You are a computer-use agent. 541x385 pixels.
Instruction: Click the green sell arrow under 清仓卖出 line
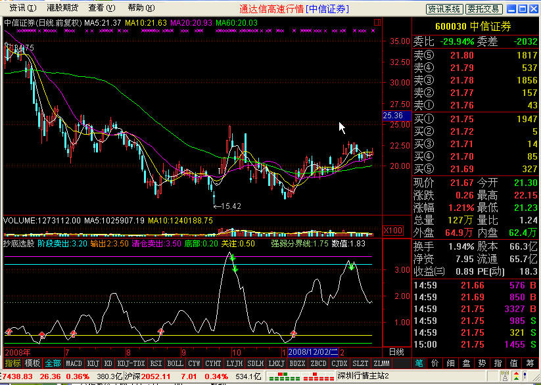pyautogui.click(x=232, y=257)
